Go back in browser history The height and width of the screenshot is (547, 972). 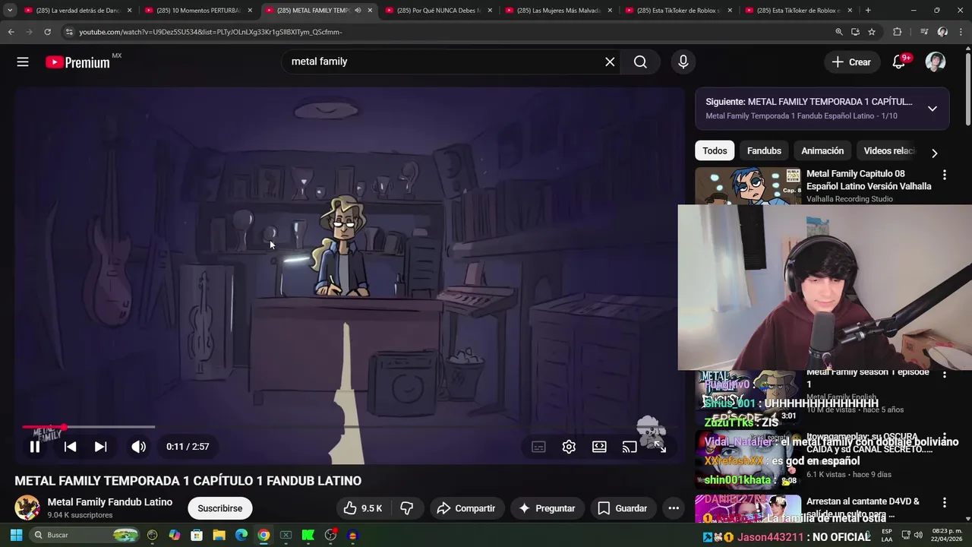pyautogui.click(x=11, y=32)
